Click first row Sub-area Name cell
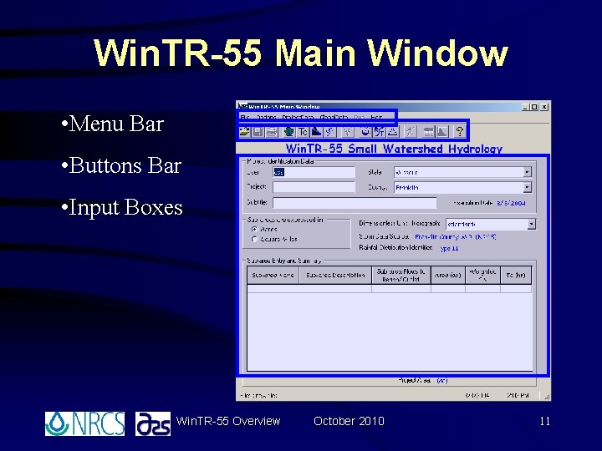This screenshot has width=602, height=451. pos(273,288)
